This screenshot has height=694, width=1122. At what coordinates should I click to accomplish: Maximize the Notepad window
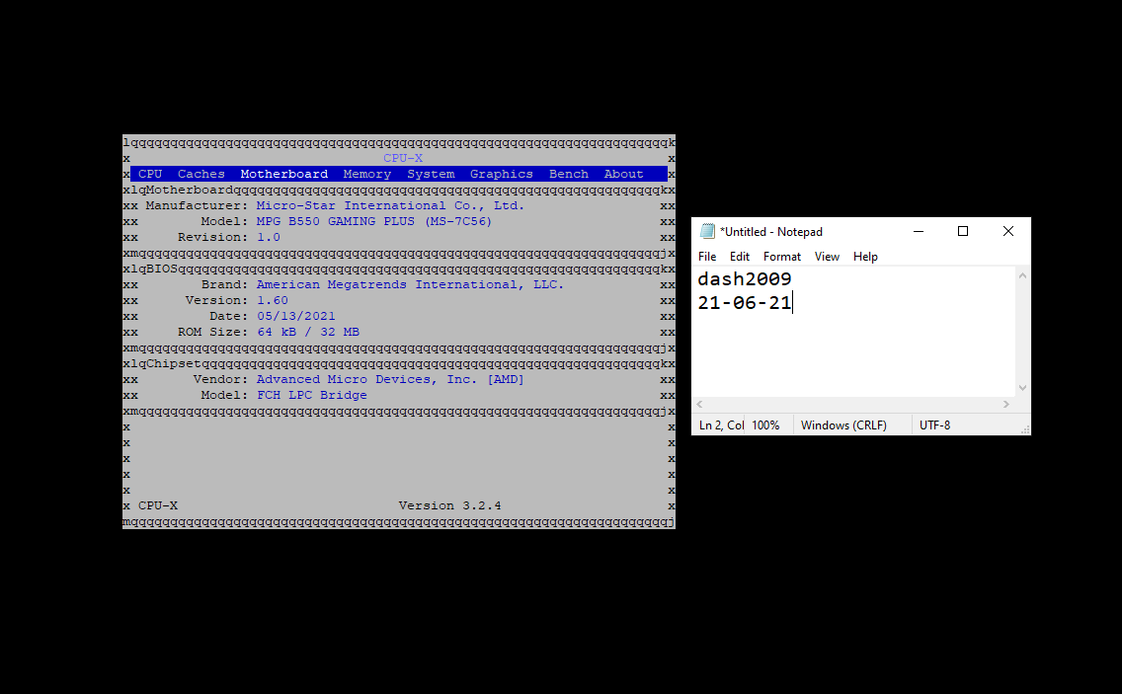(x=963, y=231)
